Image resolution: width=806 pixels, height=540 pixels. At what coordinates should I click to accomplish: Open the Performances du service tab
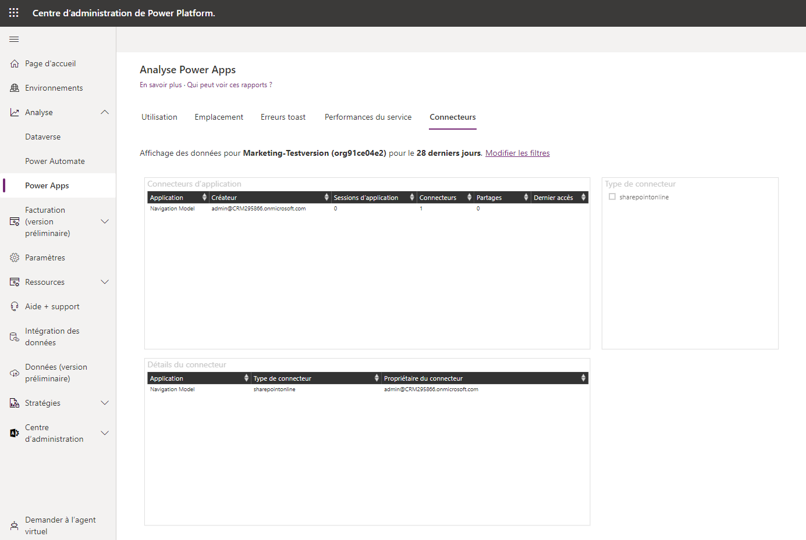coord(368,117)
